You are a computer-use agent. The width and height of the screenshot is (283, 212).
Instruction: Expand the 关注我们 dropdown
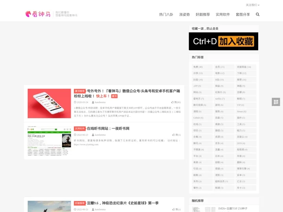point(252,5)
